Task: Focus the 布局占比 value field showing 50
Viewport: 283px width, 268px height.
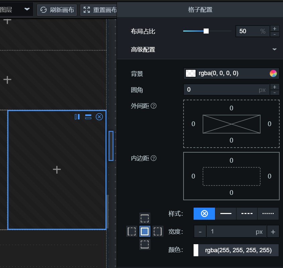Action: 253,31
